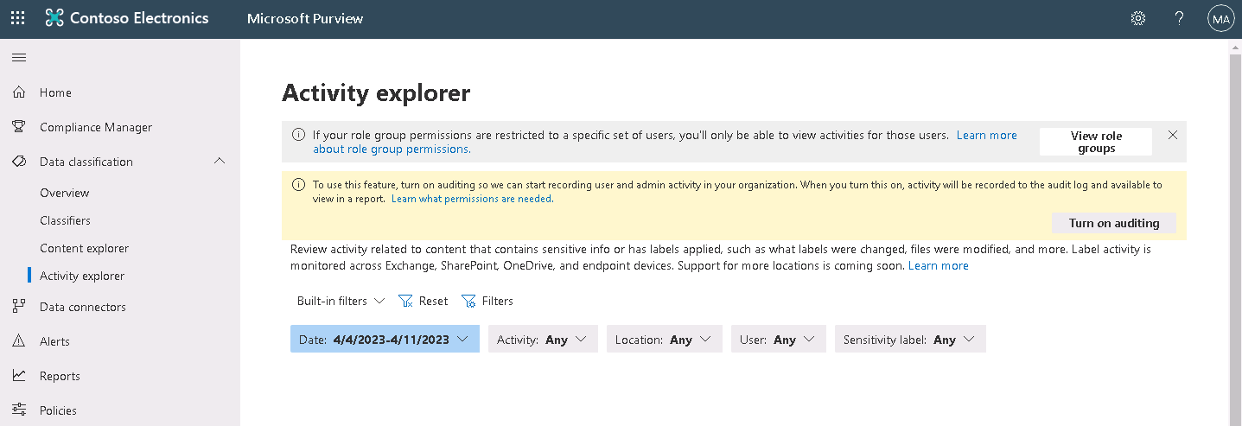The image size is (1242, 426).
Task: Click the View role groups button
Action: point(1096,142)
